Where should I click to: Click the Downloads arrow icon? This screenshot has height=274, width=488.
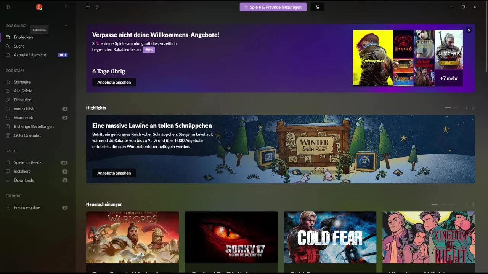tap(8, 180)
